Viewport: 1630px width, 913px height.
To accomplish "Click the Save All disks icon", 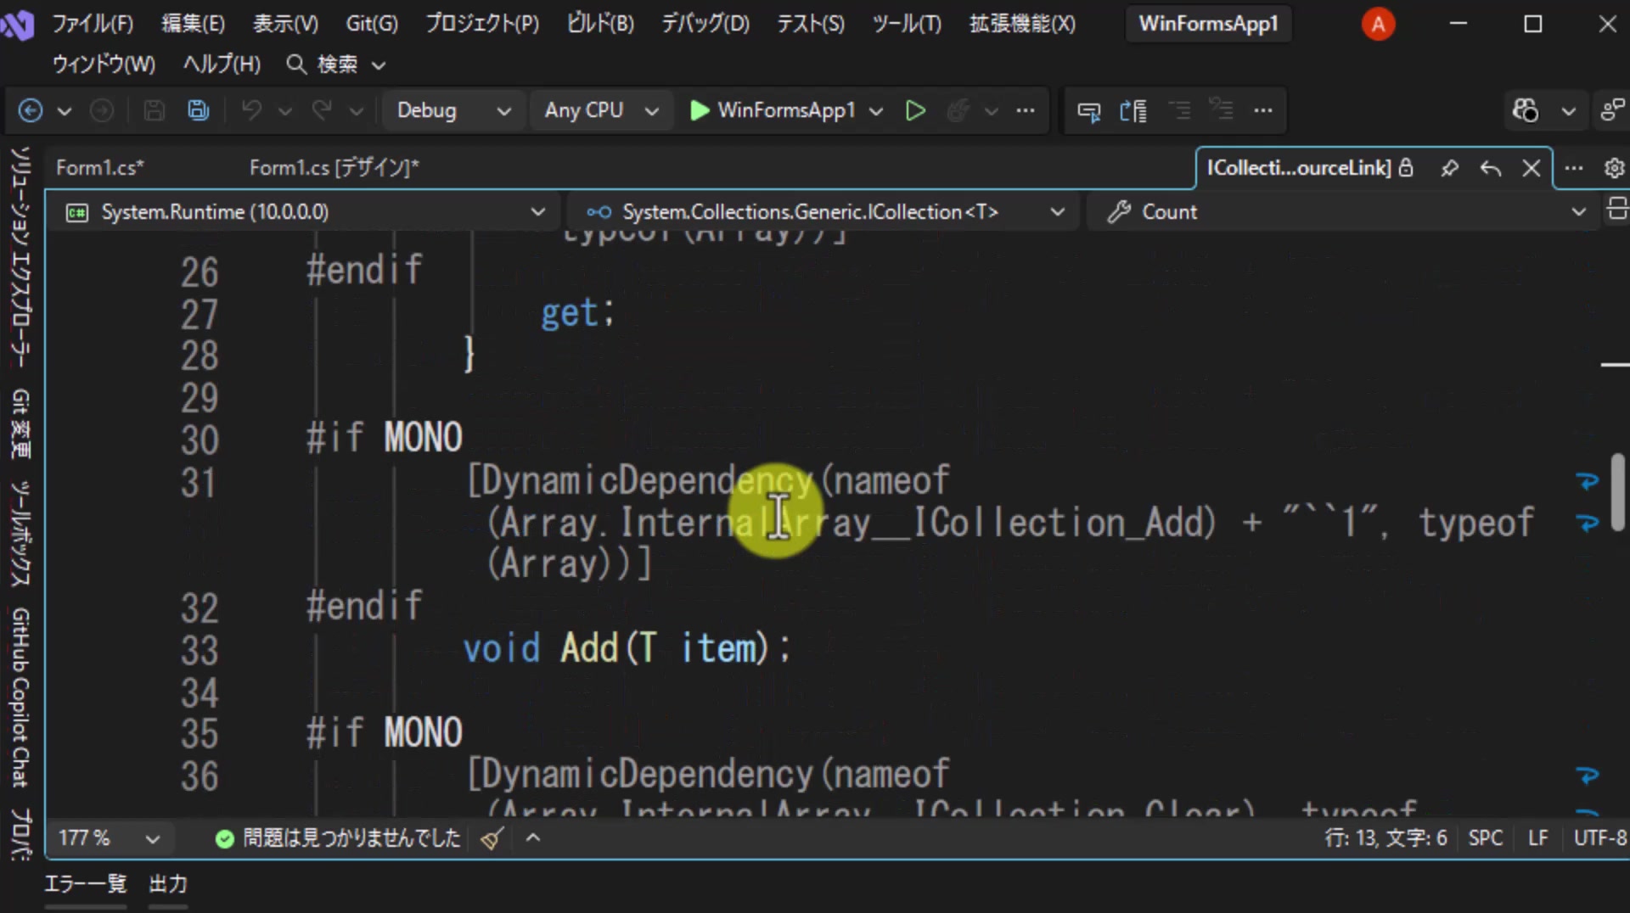I will [x=199, y=110].
